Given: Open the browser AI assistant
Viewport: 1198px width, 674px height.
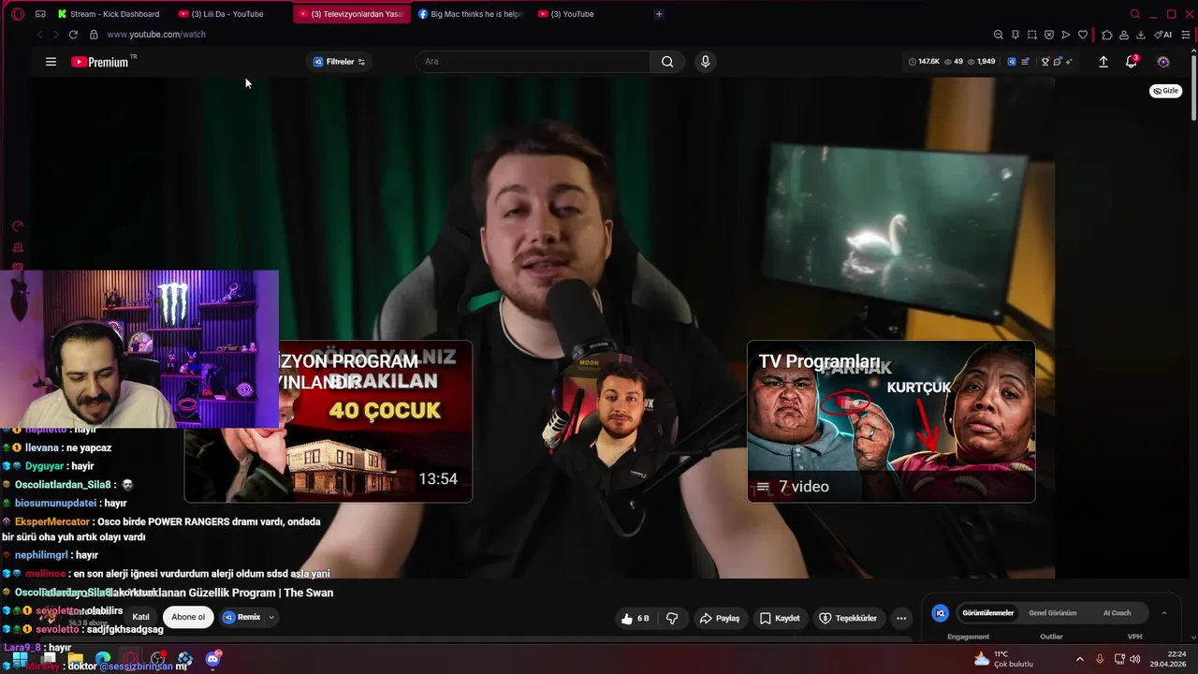Looking at the screenshot, I should click(1163, 35).
